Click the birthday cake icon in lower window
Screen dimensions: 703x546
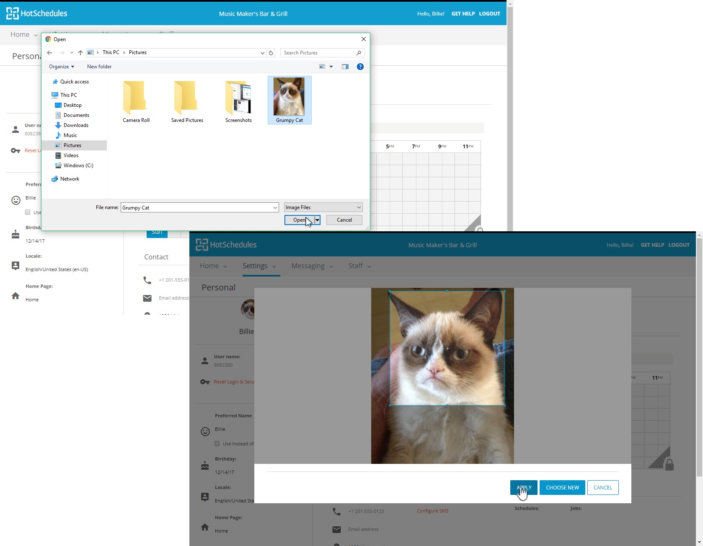205,465
